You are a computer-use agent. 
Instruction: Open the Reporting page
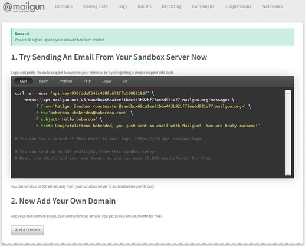172,6
